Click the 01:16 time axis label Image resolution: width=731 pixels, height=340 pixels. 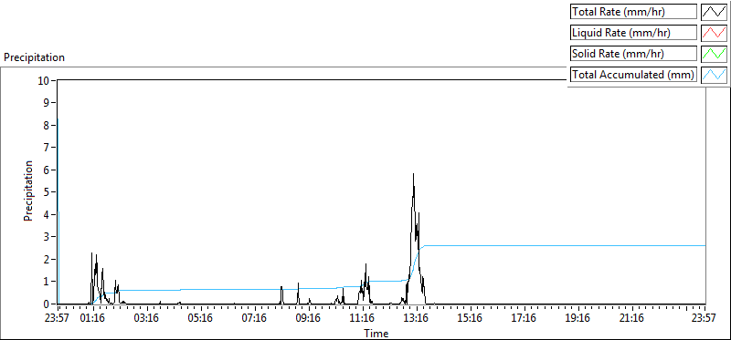(93, 319)
